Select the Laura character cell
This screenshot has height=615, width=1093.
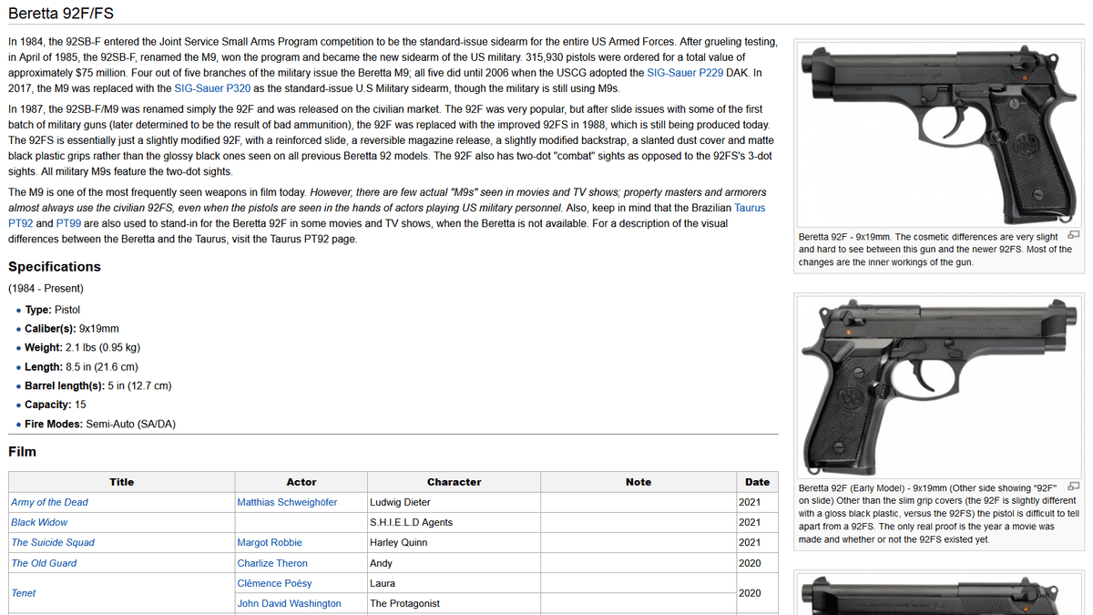(454, 583)
